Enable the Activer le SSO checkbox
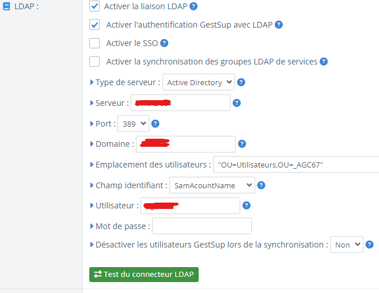The width and height of the screenshot is (379, 293). point(95,43)
